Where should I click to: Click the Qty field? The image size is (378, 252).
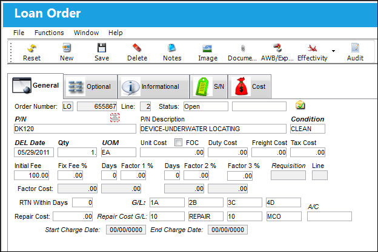tap(77, 152)
